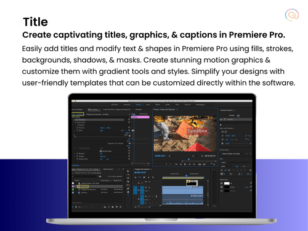Image resolution: width=308 pixels, height=231 pixels.
Task: Add a marker using the timeline marker icon
Action: pyautogui.click(x=148, y=177)
